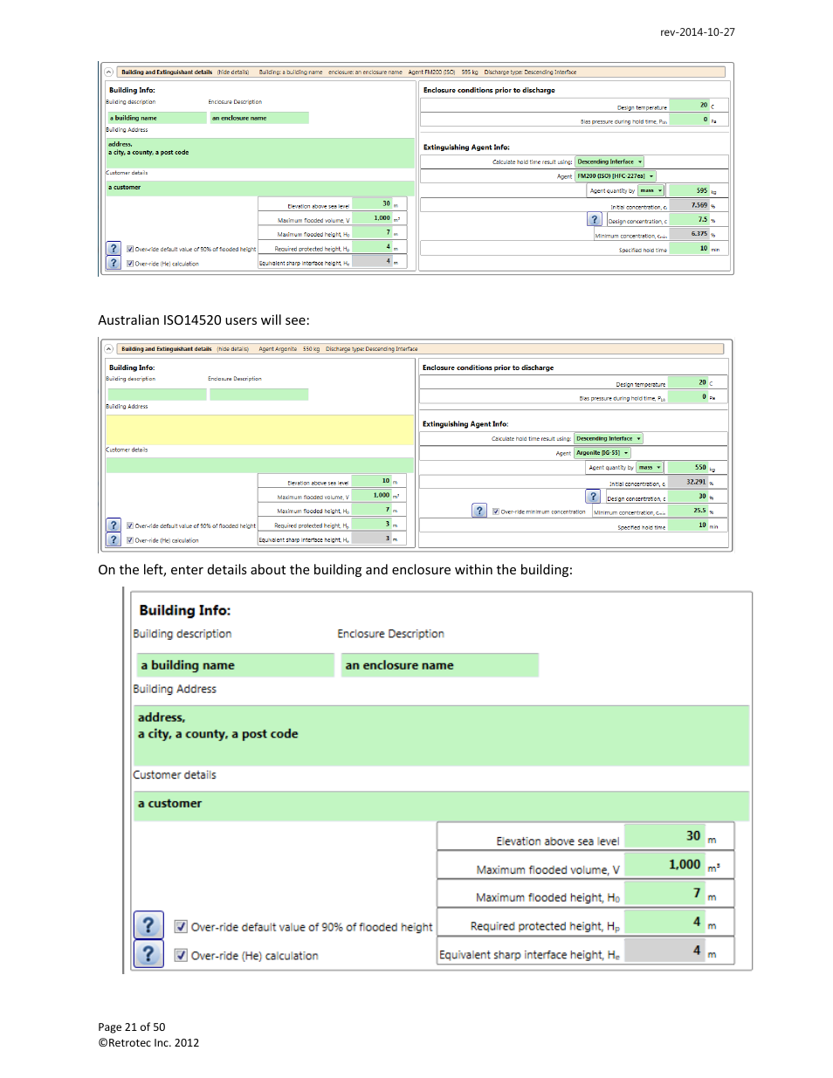The image size is (833, 1078).
Task: Toggle Over-ride (He) calculation checkbox, FM200 screenshot
Action: (130, 264)
